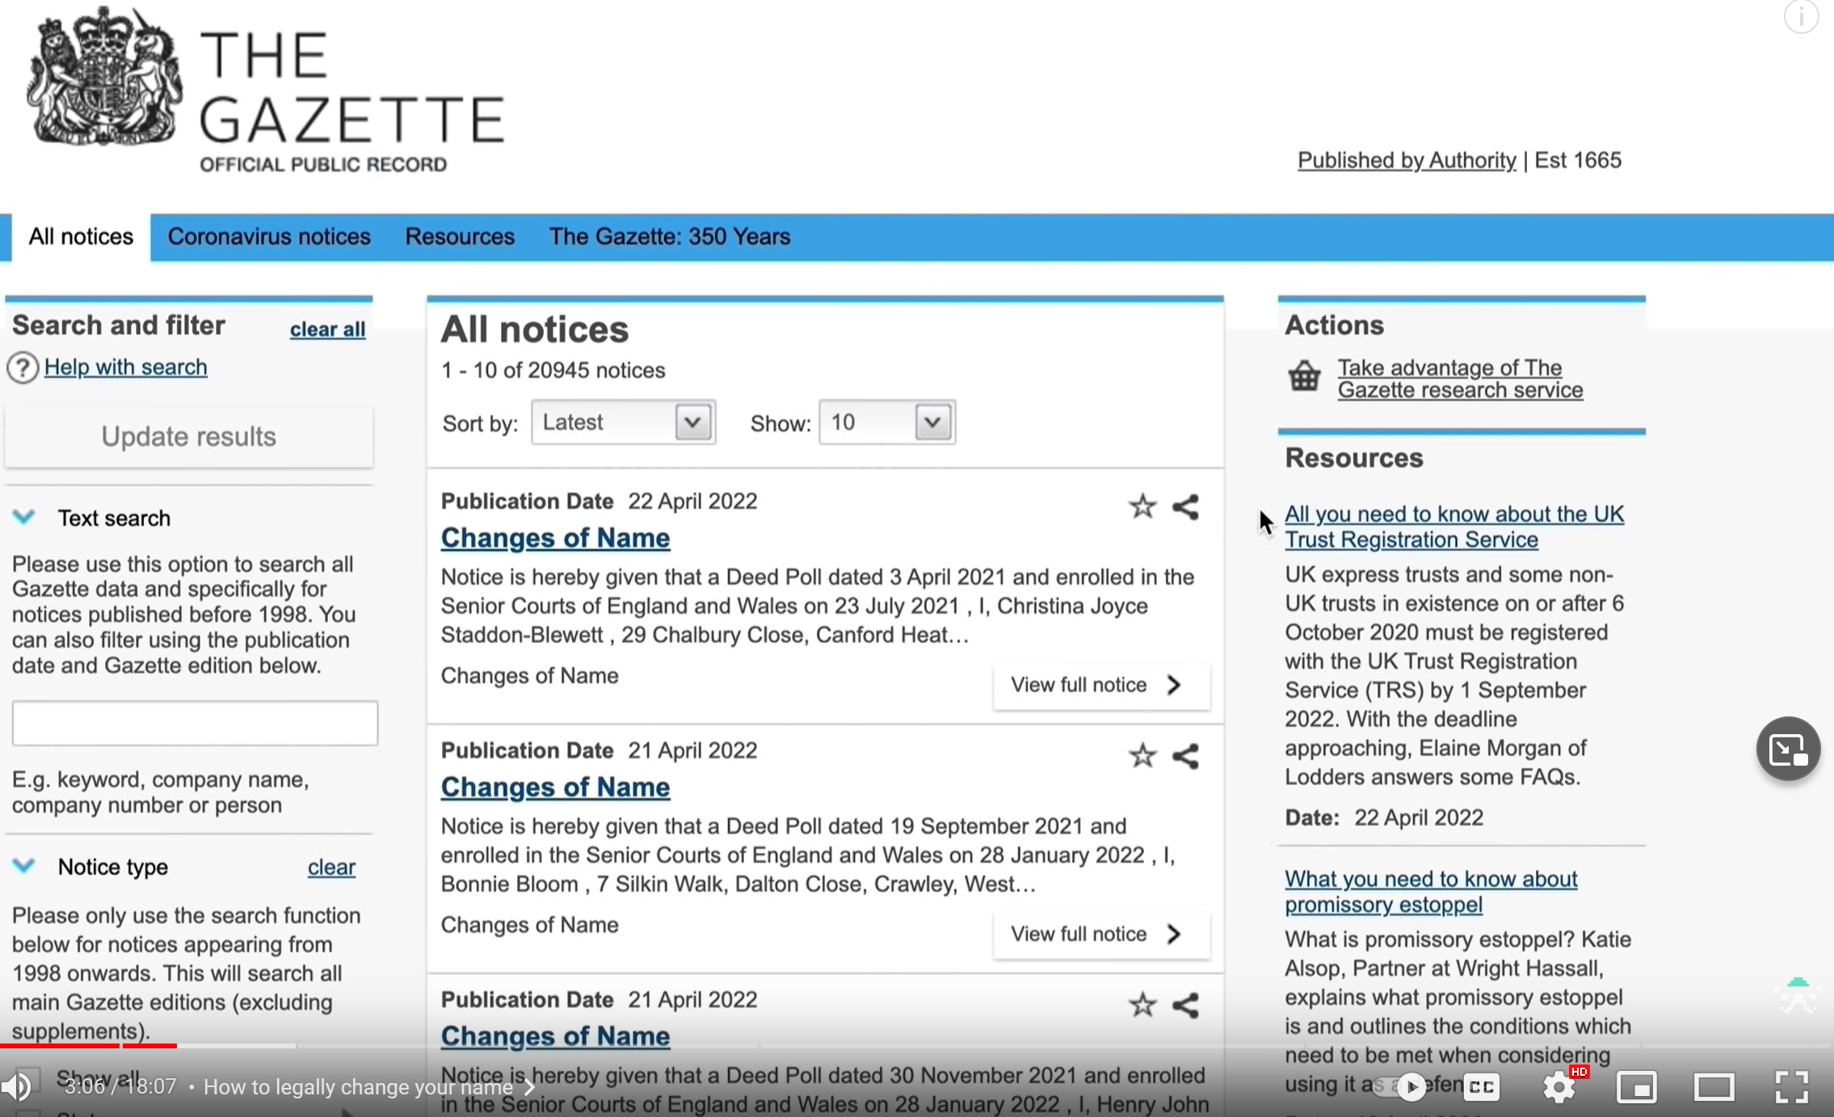Click the text search input field
Image resolution: width=1834 pixels, height=1117 pixels.
pyautogui.click(x=195, y=723)
